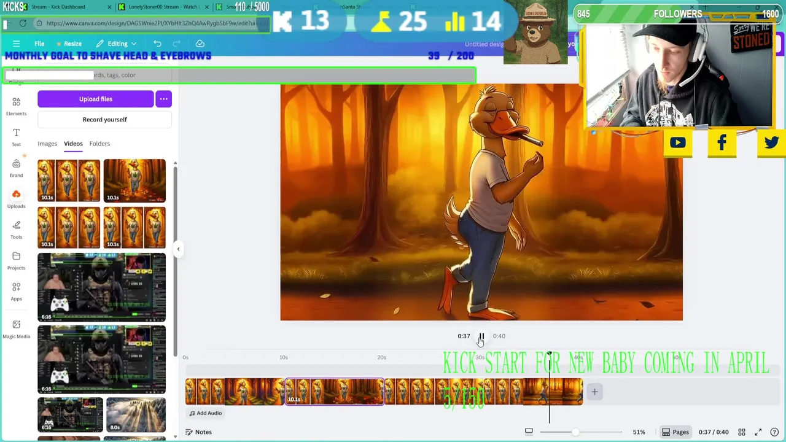The image size is (786, 442).
Task: Expand the Editing mode dropdown
Action: [117, 44]
